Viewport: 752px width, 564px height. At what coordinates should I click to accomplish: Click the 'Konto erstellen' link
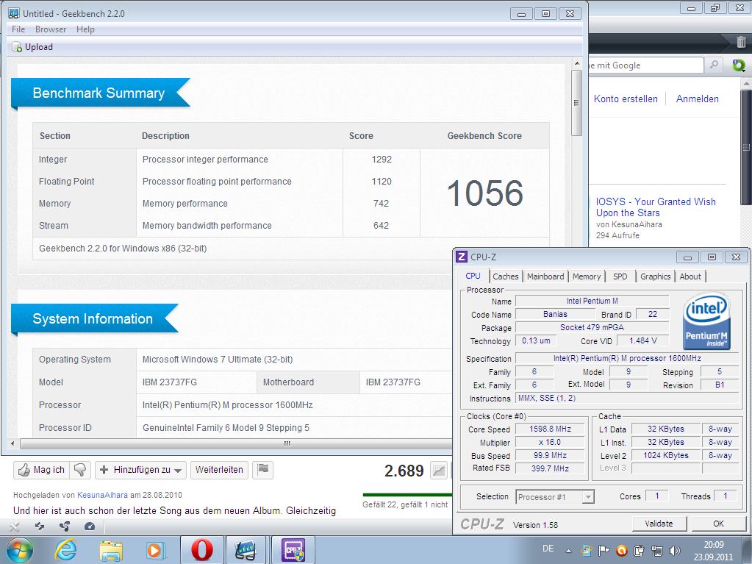[626, 99]
